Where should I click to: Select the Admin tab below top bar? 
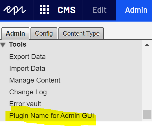coord(15,33)
